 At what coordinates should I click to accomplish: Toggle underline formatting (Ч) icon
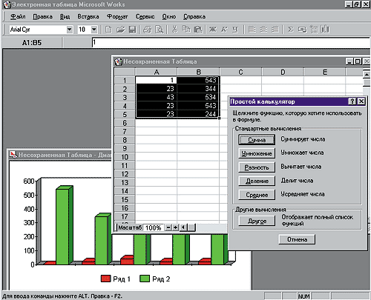(235, 30)
